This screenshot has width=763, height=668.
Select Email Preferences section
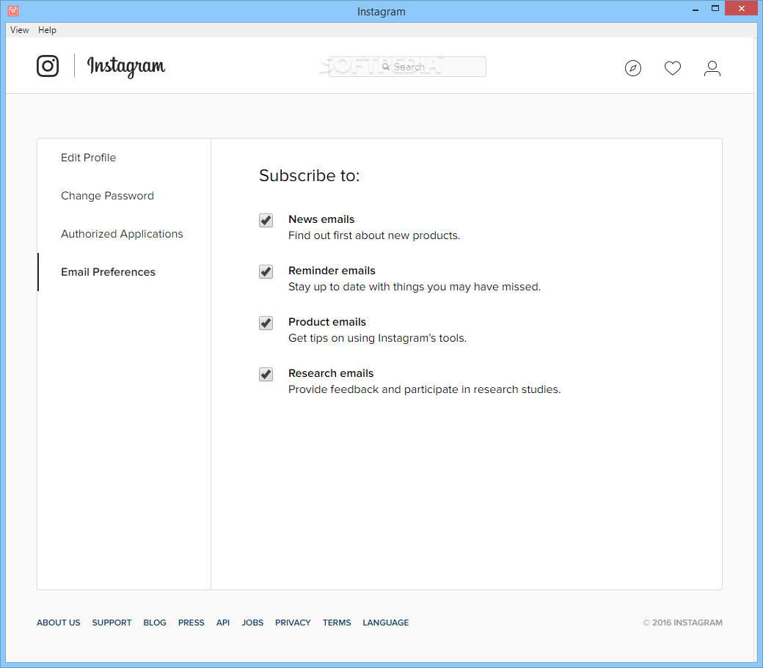click(108, 272)
